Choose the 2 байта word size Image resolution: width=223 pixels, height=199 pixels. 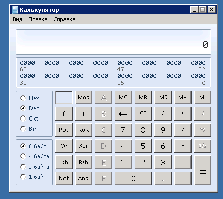coord(23,167)
